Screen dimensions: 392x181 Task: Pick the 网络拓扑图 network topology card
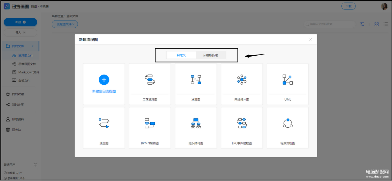[242, 84]
